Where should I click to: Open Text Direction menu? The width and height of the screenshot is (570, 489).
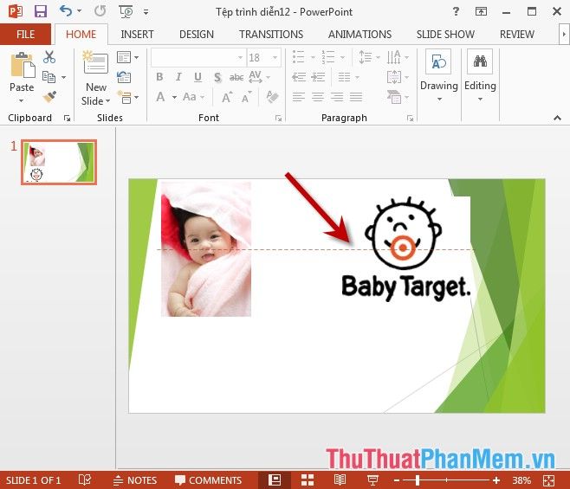398,57
